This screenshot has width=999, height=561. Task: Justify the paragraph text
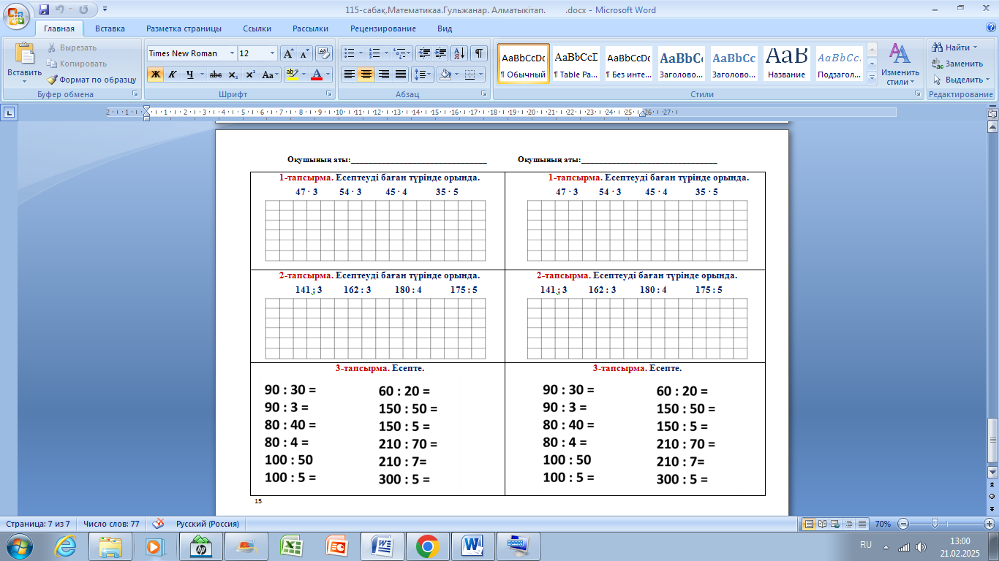tap(400, 75)
